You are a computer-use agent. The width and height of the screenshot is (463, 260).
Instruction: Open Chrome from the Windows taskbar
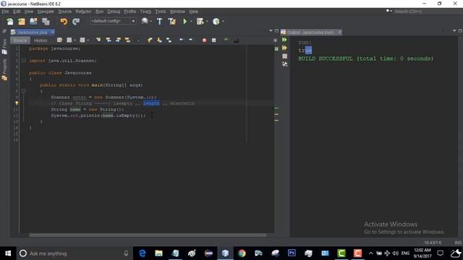[242, 253]
